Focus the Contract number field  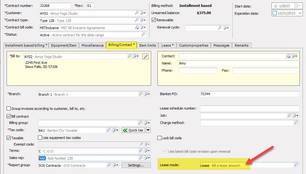coord(55,6)
